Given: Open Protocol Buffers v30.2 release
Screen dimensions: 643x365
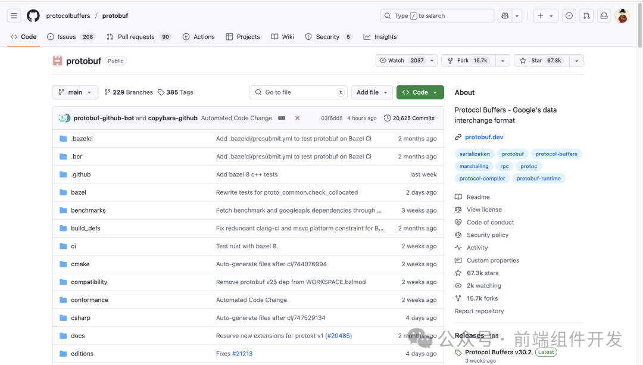Looking at the screenshot, I should 498,352.
